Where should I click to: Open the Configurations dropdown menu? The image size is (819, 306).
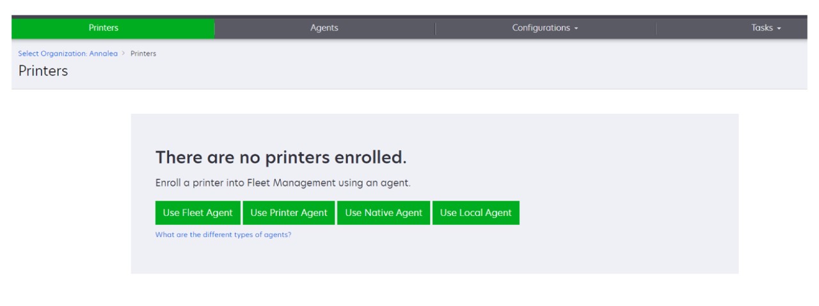[x=543, y=28]
